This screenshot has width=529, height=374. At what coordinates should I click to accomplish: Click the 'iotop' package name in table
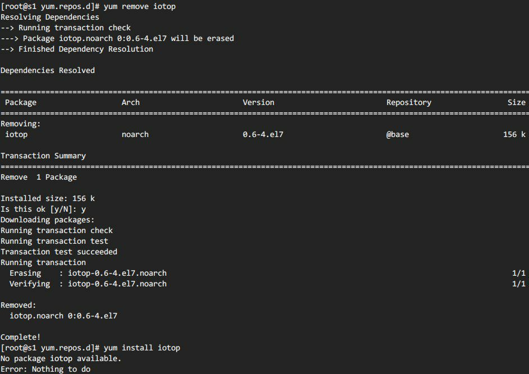click(16, 134)
